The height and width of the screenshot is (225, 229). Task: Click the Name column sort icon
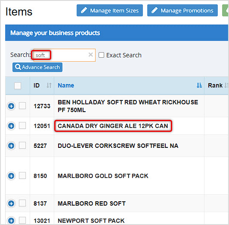tap(199, 85)
